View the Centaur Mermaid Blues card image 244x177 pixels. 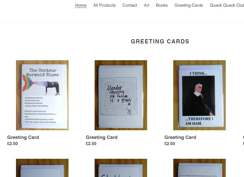click(x=42, y=95)
